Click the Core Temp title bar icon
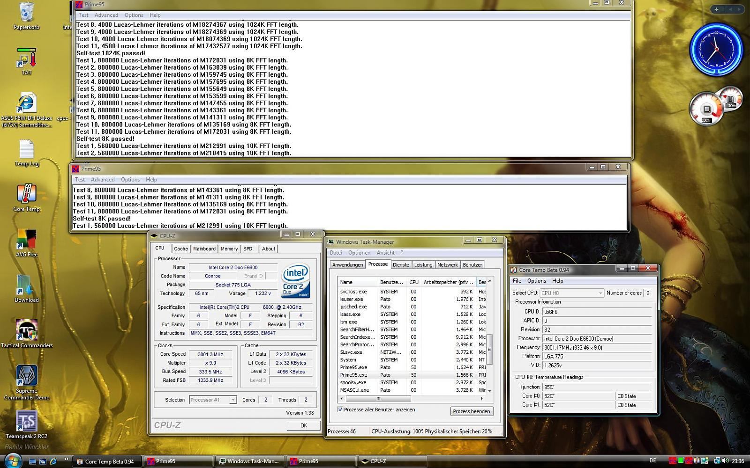750x468 pixels. click(514, 270)
